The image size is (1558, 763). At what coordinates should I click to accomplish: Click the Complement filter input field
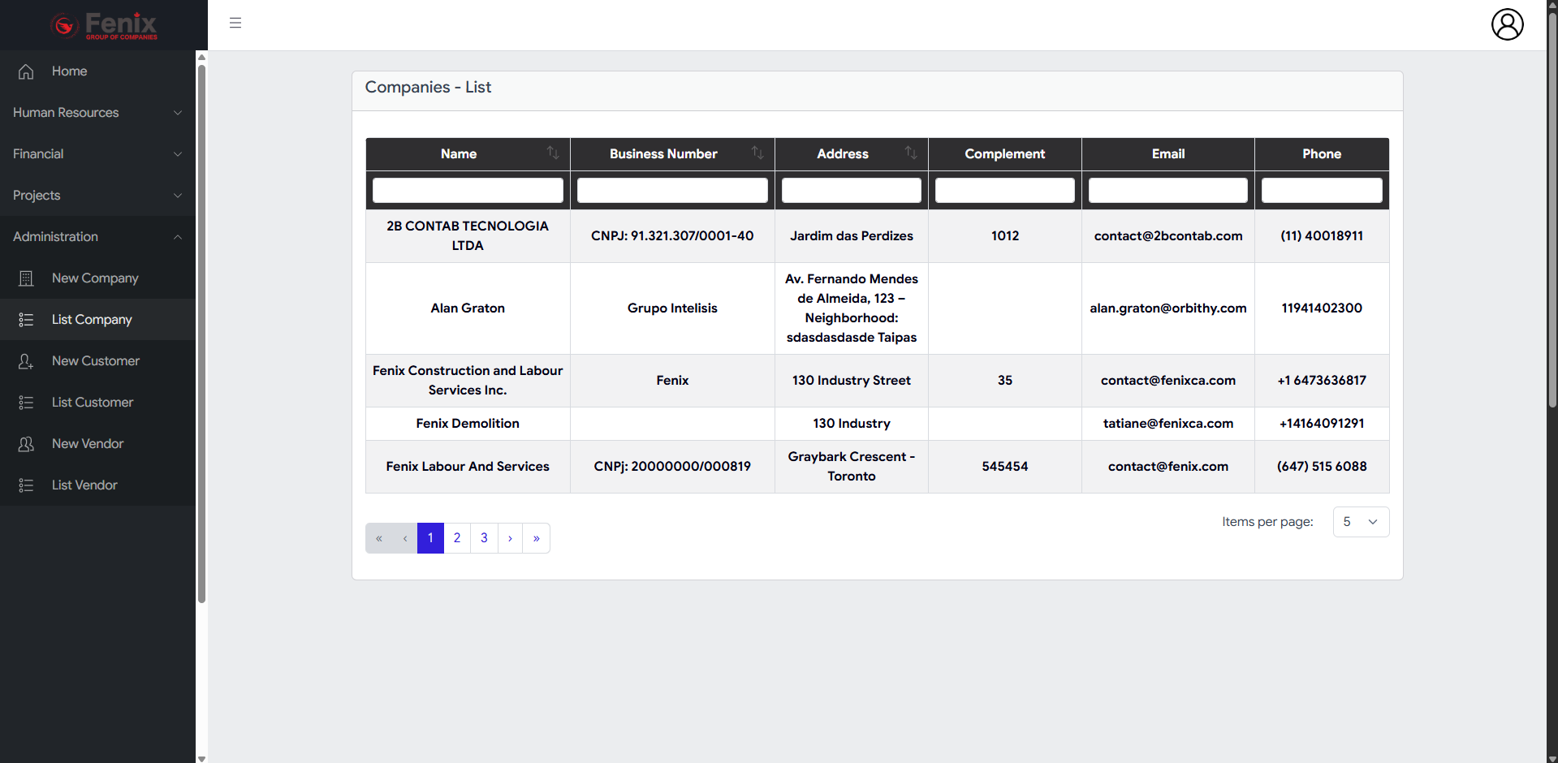[x=1005, y=190]
